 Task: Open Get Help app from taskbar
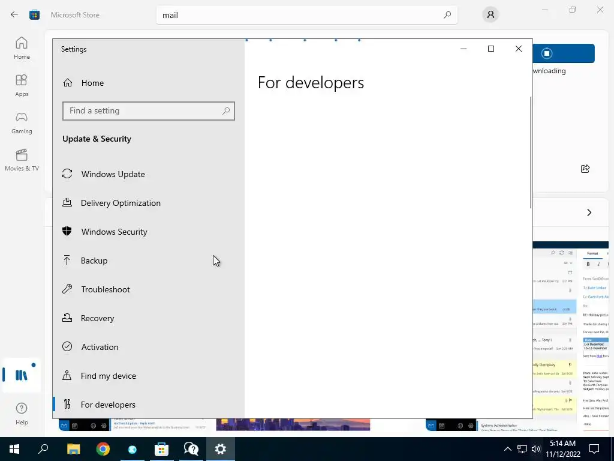(191, 449)
